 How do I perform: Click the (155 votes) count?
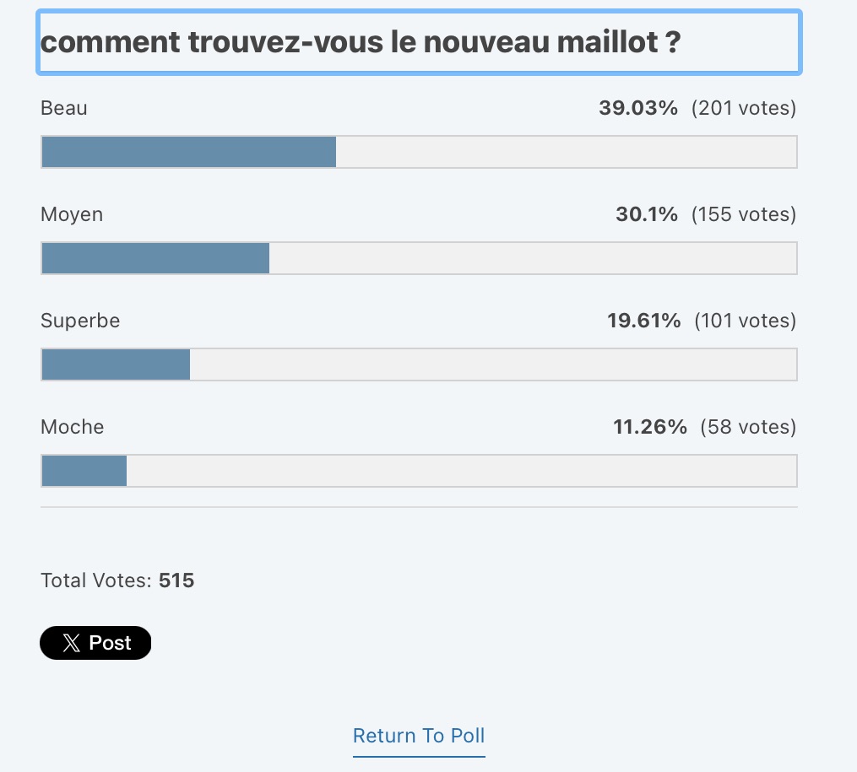click(x=744, y=214)
